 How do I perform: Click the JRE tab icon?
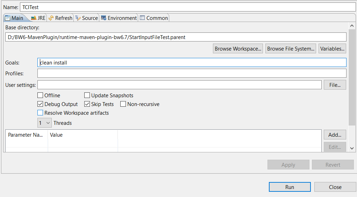click(x=33, y=18)
